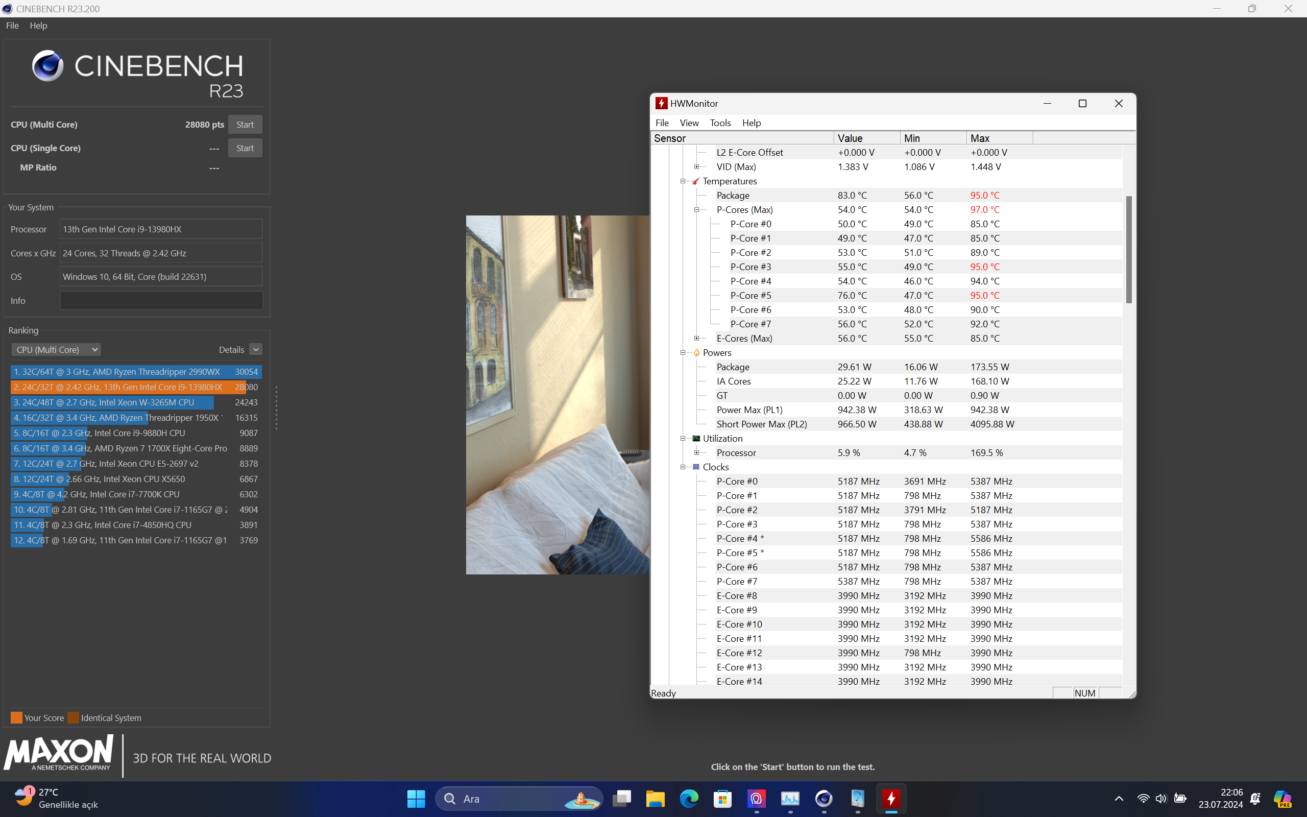Select CPU Multi Core ranking dropdown
1307x817 pixels.
(x=53, y=349)
